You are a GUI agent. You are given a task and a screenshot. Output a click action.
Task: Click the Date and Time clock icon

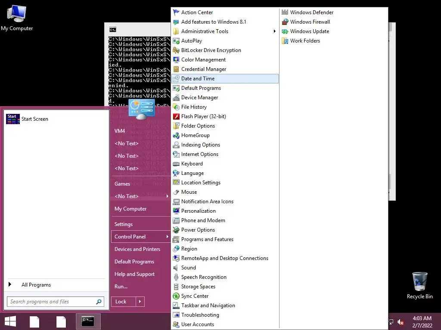click(176, 79)
